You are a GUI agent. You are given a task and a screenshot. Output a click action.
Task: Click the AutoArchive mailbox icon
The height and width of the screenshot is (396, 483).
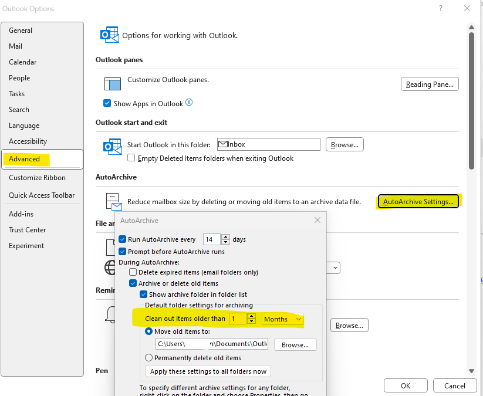pos(114,202)
